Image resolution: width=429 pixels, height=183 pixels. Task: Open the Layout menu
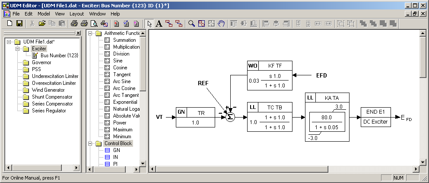pyautogui.click(x=76, y=14)
